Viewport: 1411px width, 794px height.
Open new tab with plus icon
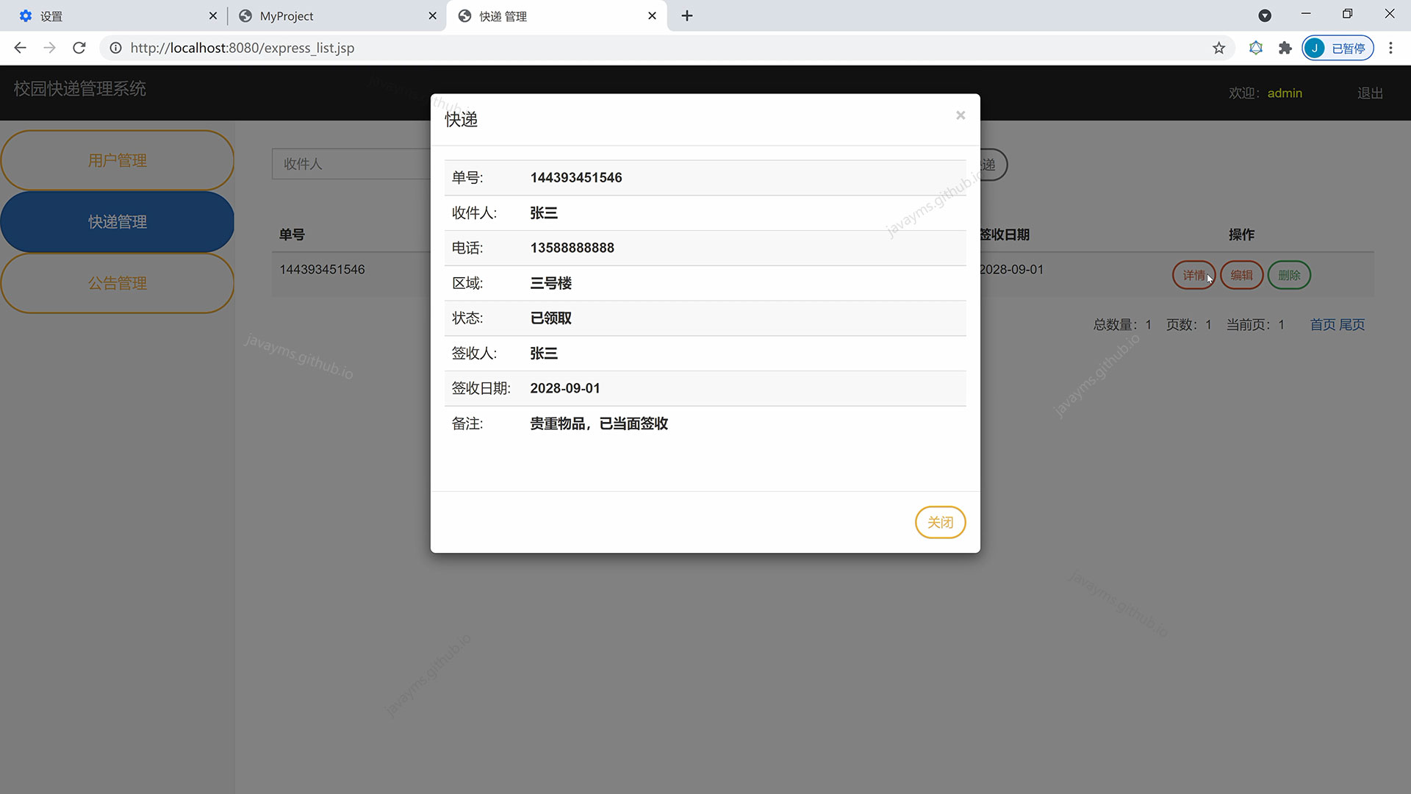[x=687, y=15]
